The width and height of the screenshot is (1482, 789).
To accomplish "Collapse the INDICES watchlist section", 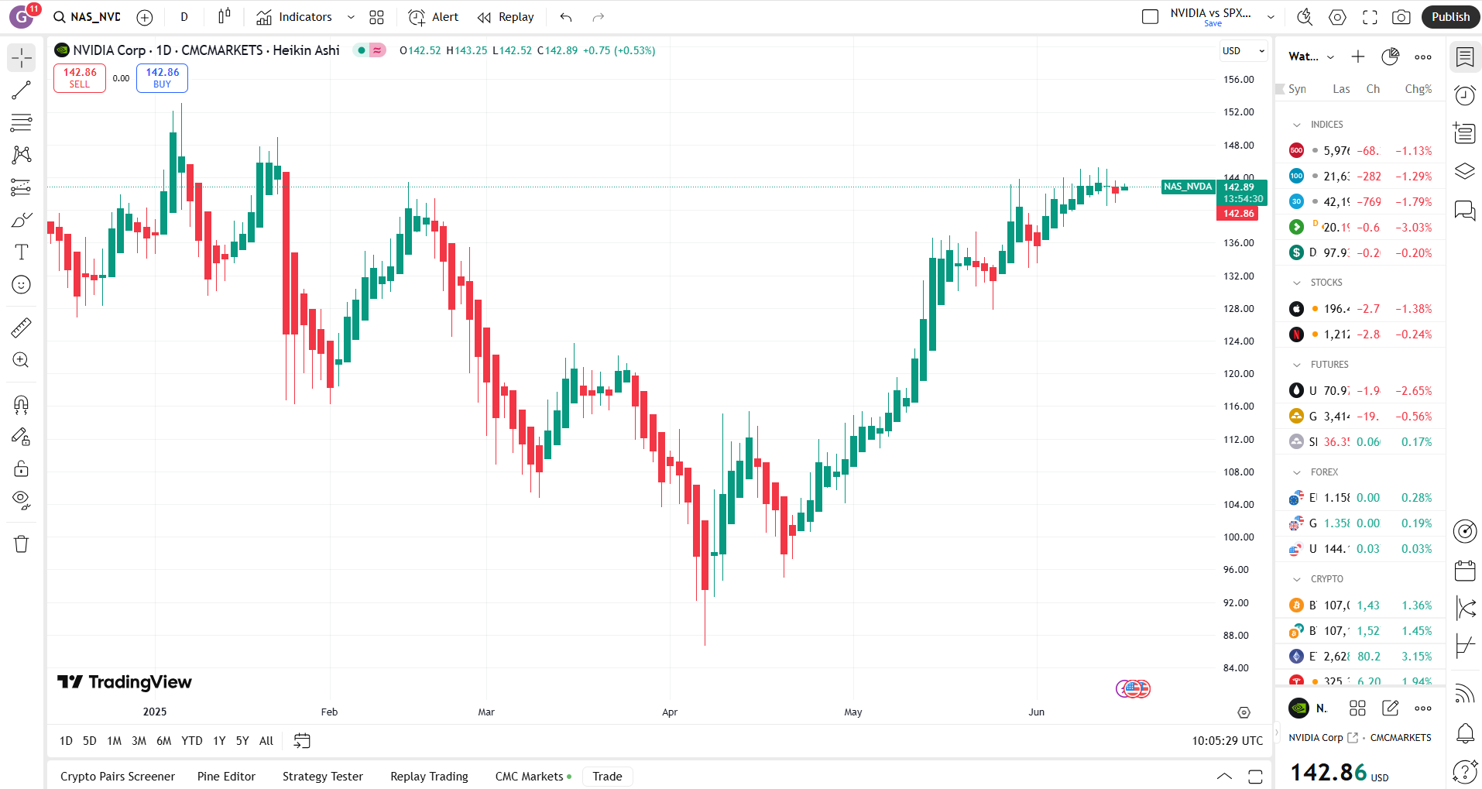I will 1297,125.
